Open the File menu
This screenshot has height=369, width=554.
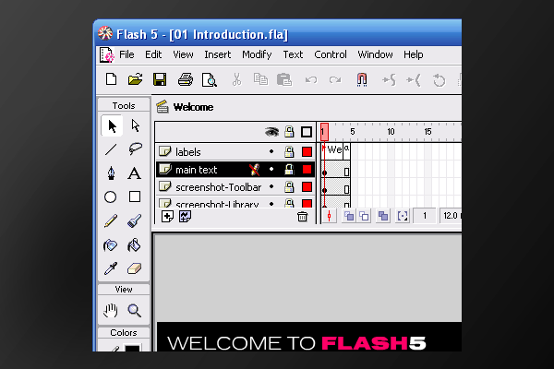pos(126,54)
